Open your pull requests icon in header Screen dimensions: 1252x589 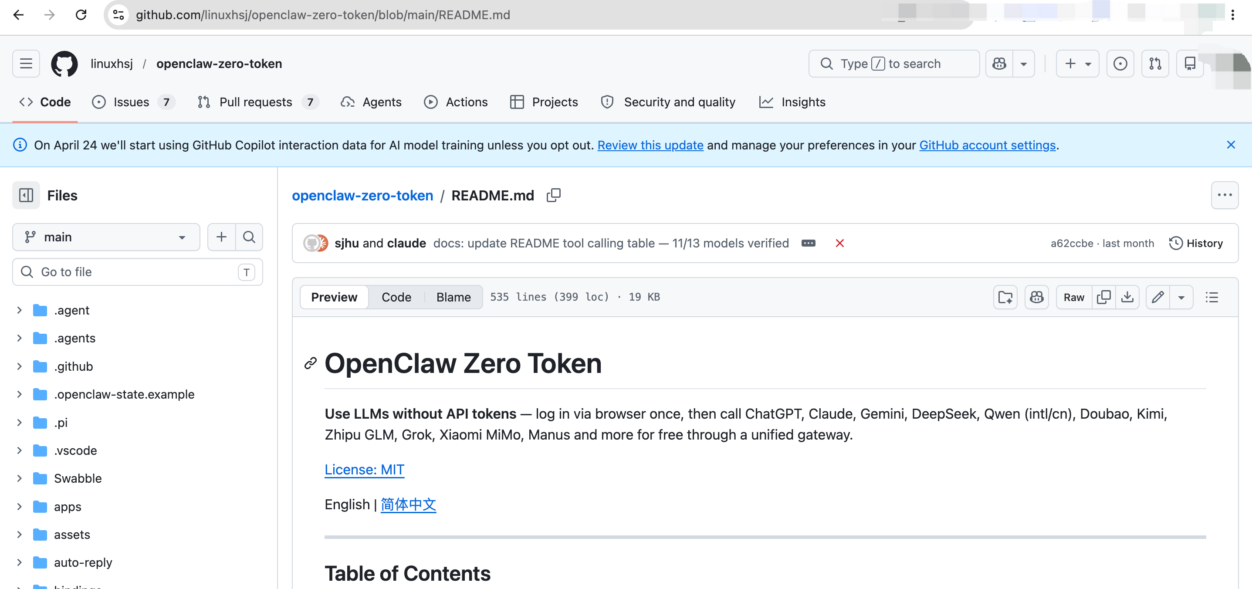(x=1155, y=64)
